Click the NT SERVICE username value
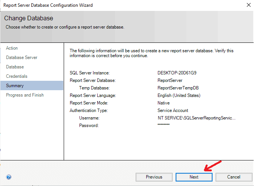The width and height of the screenshot is (254, 186). coord(196,118)
